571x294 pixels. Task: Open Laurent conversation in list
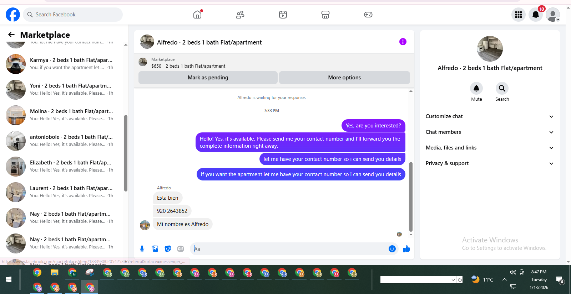(x=63, y=192)
